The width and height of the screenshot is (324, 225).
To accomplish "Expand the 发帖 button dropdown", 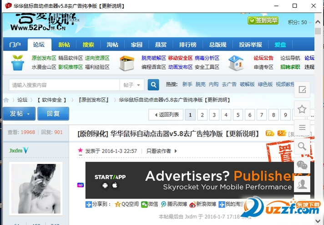I will click(x=28, y=114).
